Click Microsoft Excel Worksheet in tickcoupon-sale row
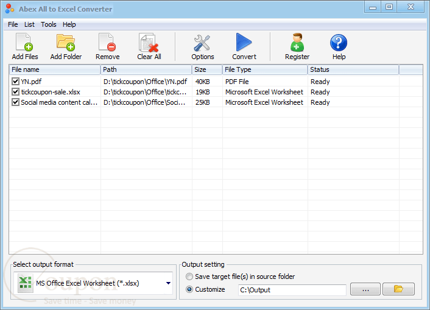430x310 pixels. coord(264,92)
